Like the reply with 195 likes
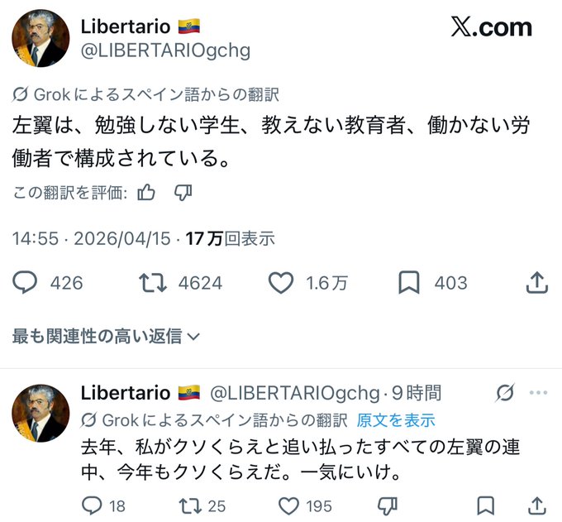 (288, 505)
